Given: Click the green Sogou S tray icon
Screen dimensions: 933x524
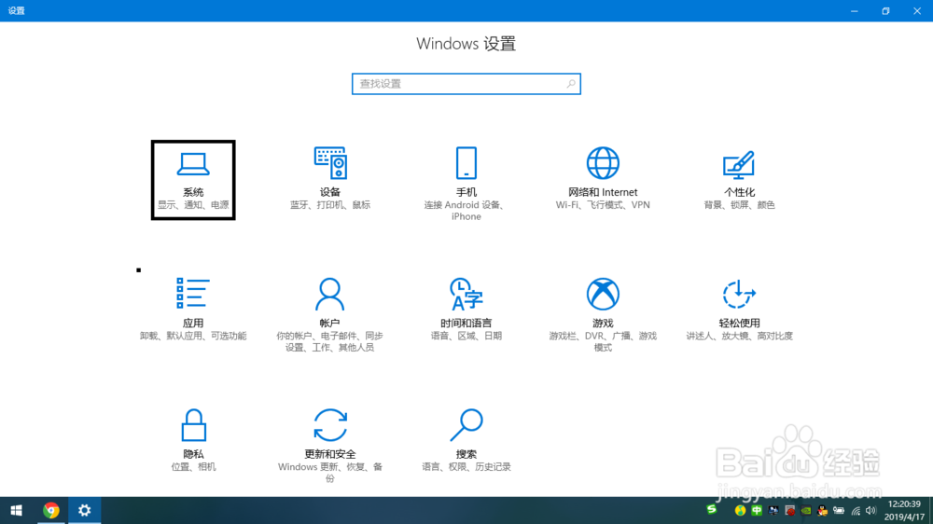Looking at the screenshot, I should tap(712, 509).
